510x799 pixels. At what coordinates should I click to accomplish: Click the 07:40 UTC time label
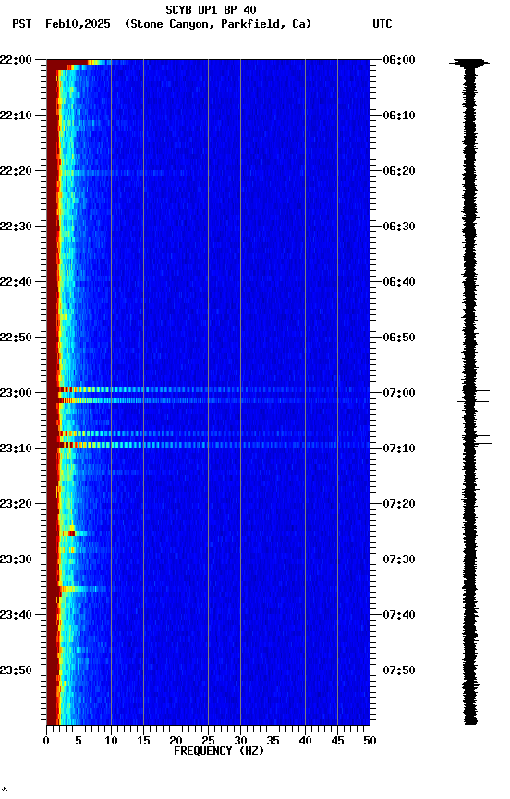pos(399,616)
